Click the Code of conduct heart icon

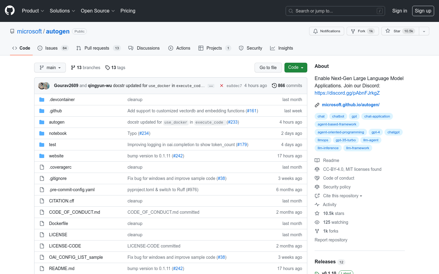[317, 178]
